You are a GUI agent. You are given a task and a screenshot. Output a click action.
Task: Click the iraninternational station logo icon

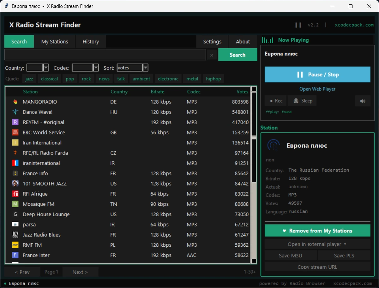(x=15, y=163)
